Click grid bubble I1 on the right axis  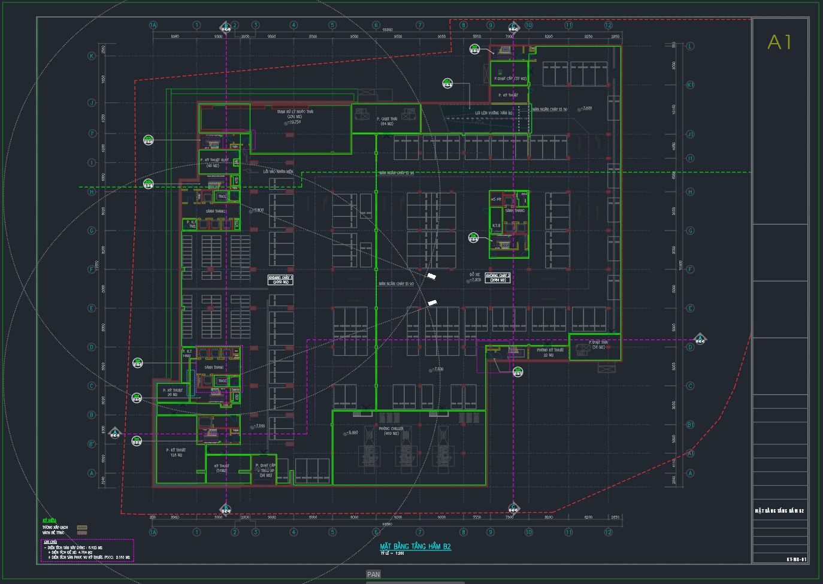pos(690,158)
